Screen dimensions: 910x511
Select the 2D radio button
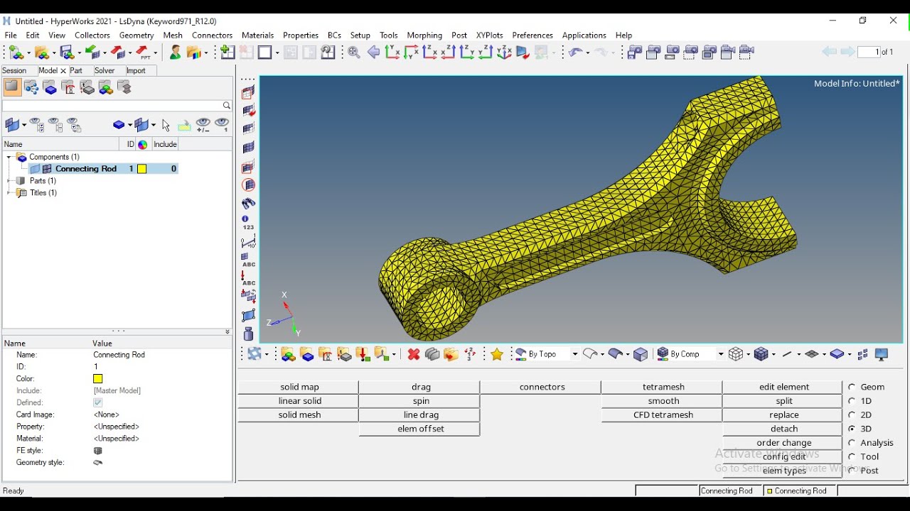coord(852,415)
